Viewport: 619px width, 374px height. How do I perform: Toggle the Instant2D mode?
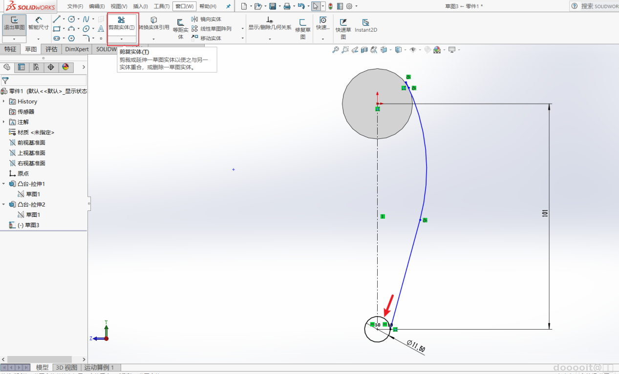[365, 25]
